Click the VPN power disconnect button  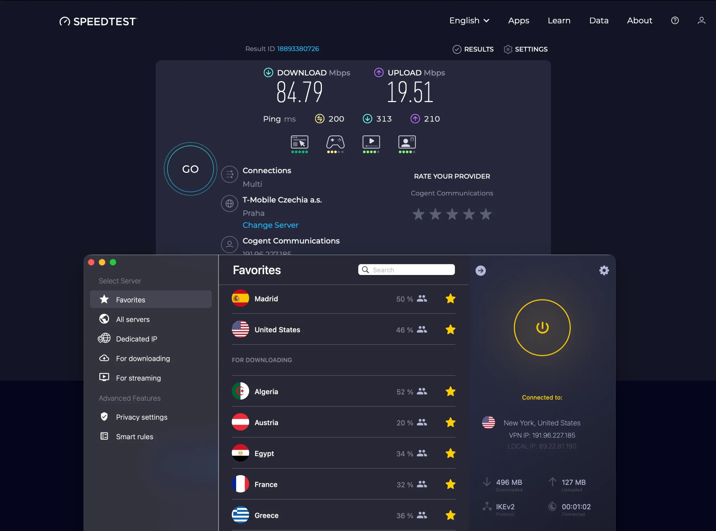point(542,328)
